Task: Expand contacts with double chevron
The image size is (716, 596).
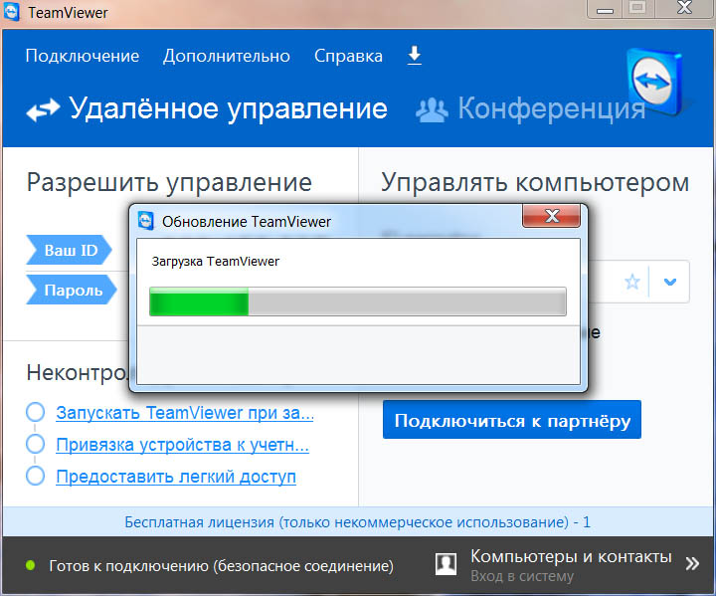Action: [692, 563]
